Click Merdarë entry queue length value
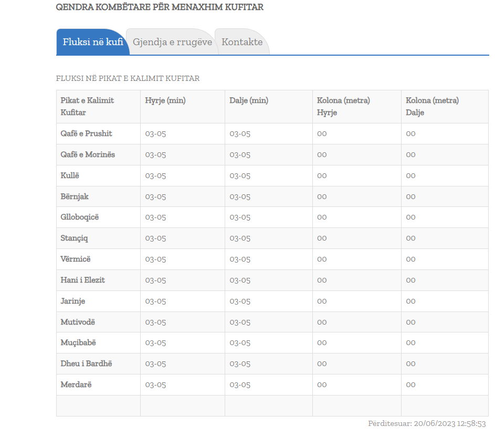The height and width of the screenshot is (437, 495). (x=322, y=384)
